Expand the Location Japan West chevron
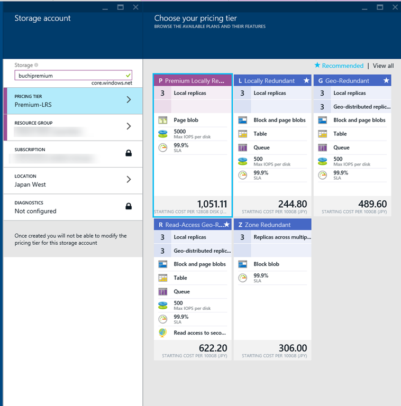The height and width of the screenshot is (406, 401). click(129, 179)
